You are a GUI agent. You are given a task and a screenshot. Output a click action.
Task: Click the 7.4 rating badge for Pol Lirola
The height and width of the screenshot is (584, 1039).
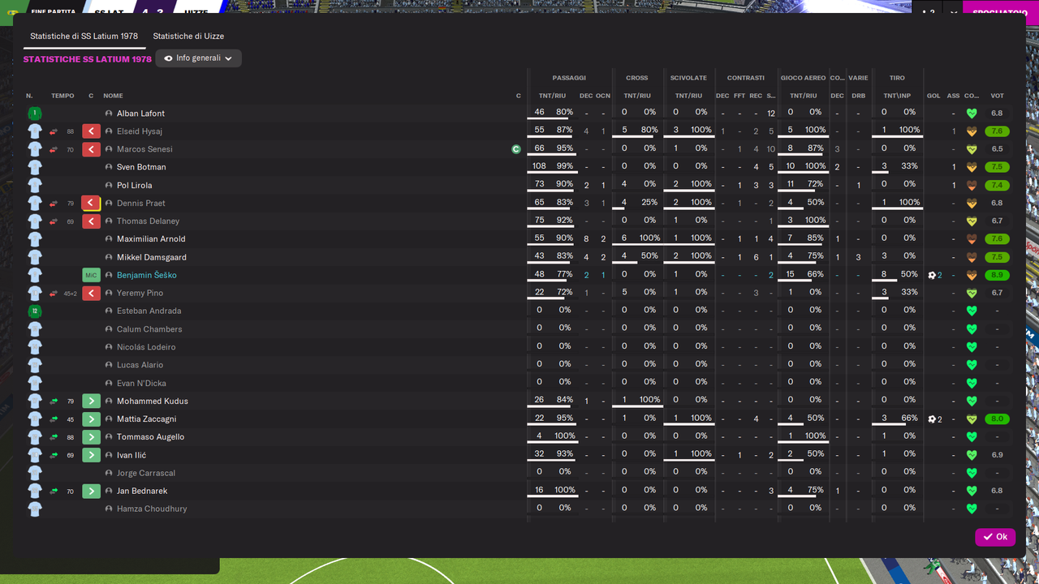point(997,185)
